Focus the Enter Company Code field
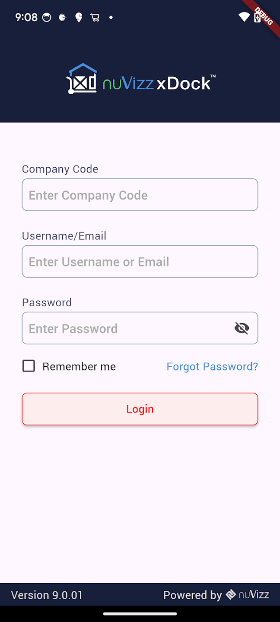Viewport: 280px width, 622px height. pos(140,195)
